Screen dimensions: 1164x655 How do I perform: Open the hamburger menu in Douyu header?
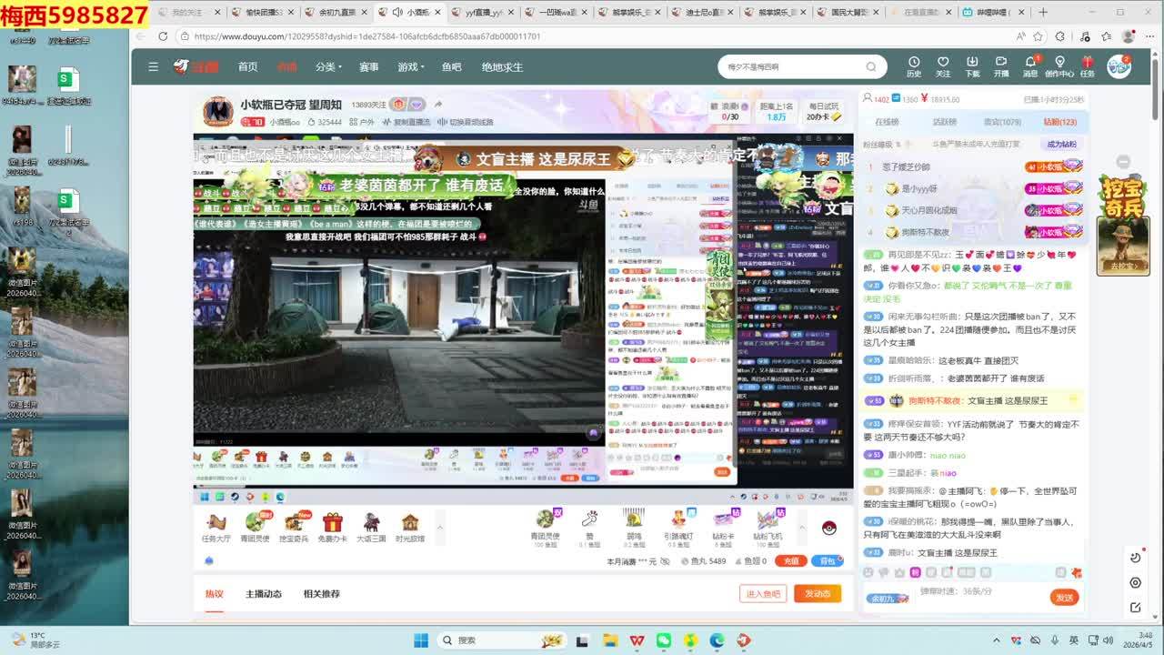(153, 66)
